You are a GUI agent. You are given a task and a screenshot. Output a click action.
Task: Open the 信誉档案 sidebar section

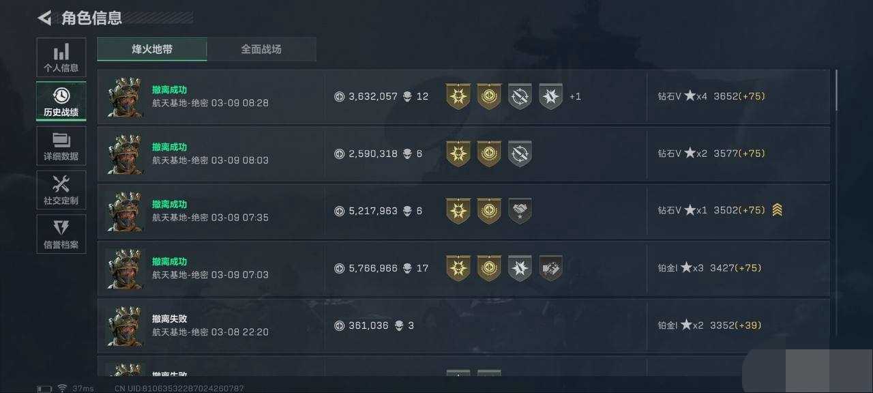click(61, 234)
